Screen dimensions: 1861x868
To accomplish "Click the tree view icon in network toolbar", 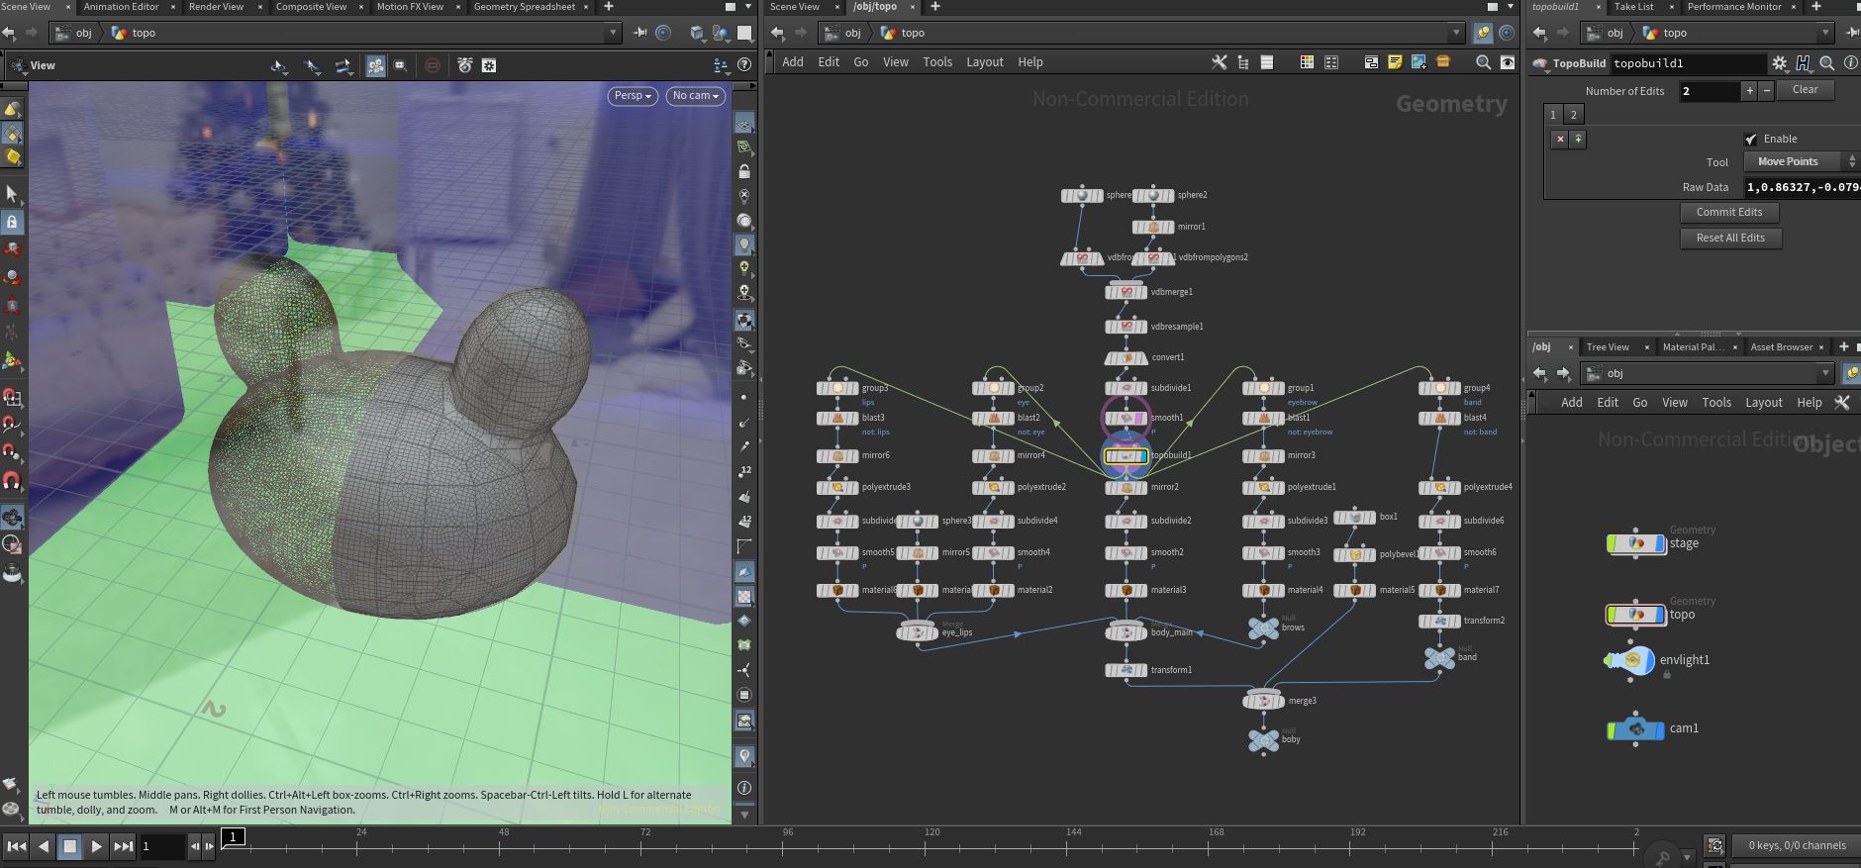I will pos(1243,62).
